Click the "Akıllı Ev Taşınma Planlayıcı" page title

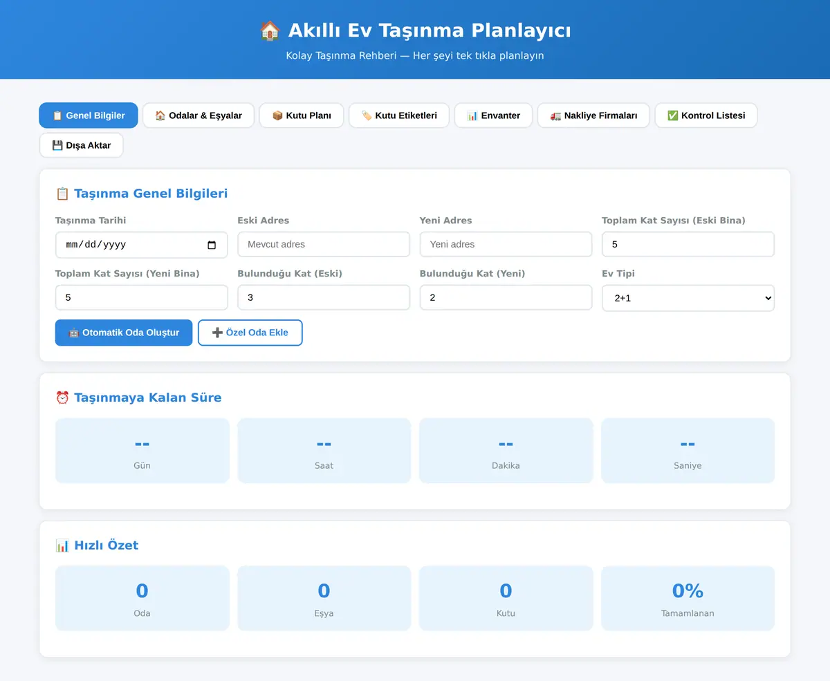415,30
